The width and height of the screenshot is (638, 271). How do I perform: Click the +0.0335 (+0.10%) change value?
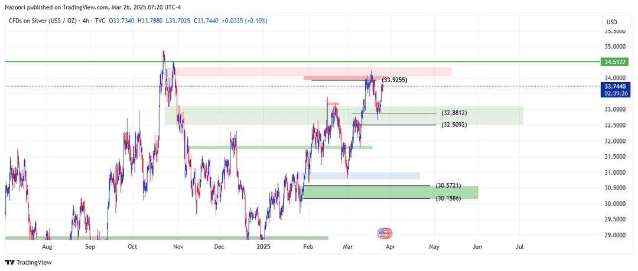pos(244,21)
